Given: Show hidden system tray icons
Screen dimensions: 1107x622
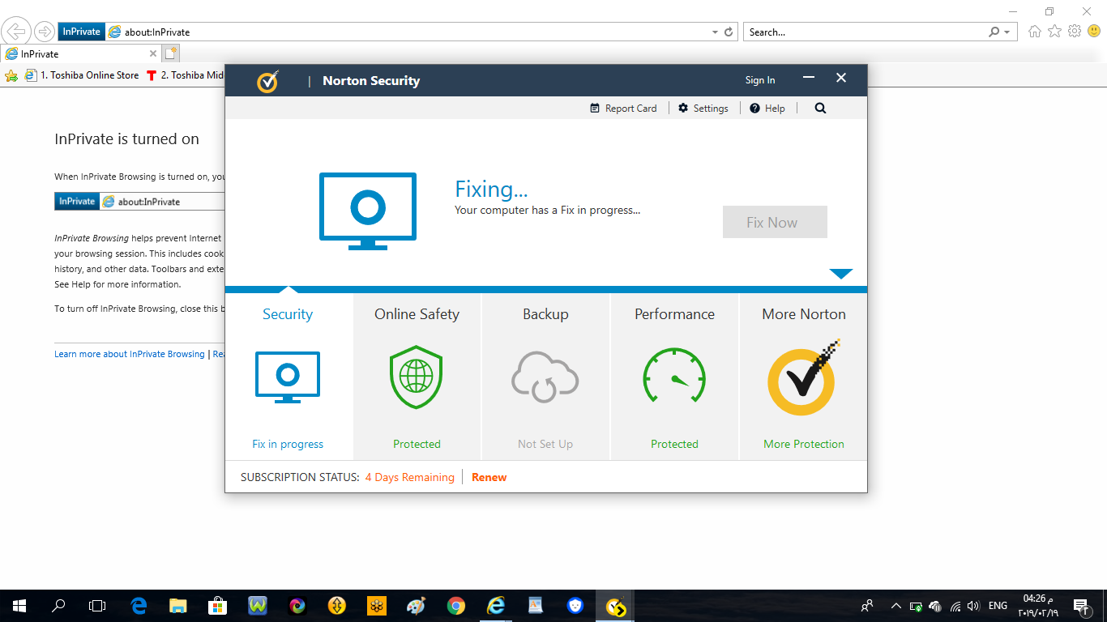Looking at the screenshot, I should [x=895, y=605].
